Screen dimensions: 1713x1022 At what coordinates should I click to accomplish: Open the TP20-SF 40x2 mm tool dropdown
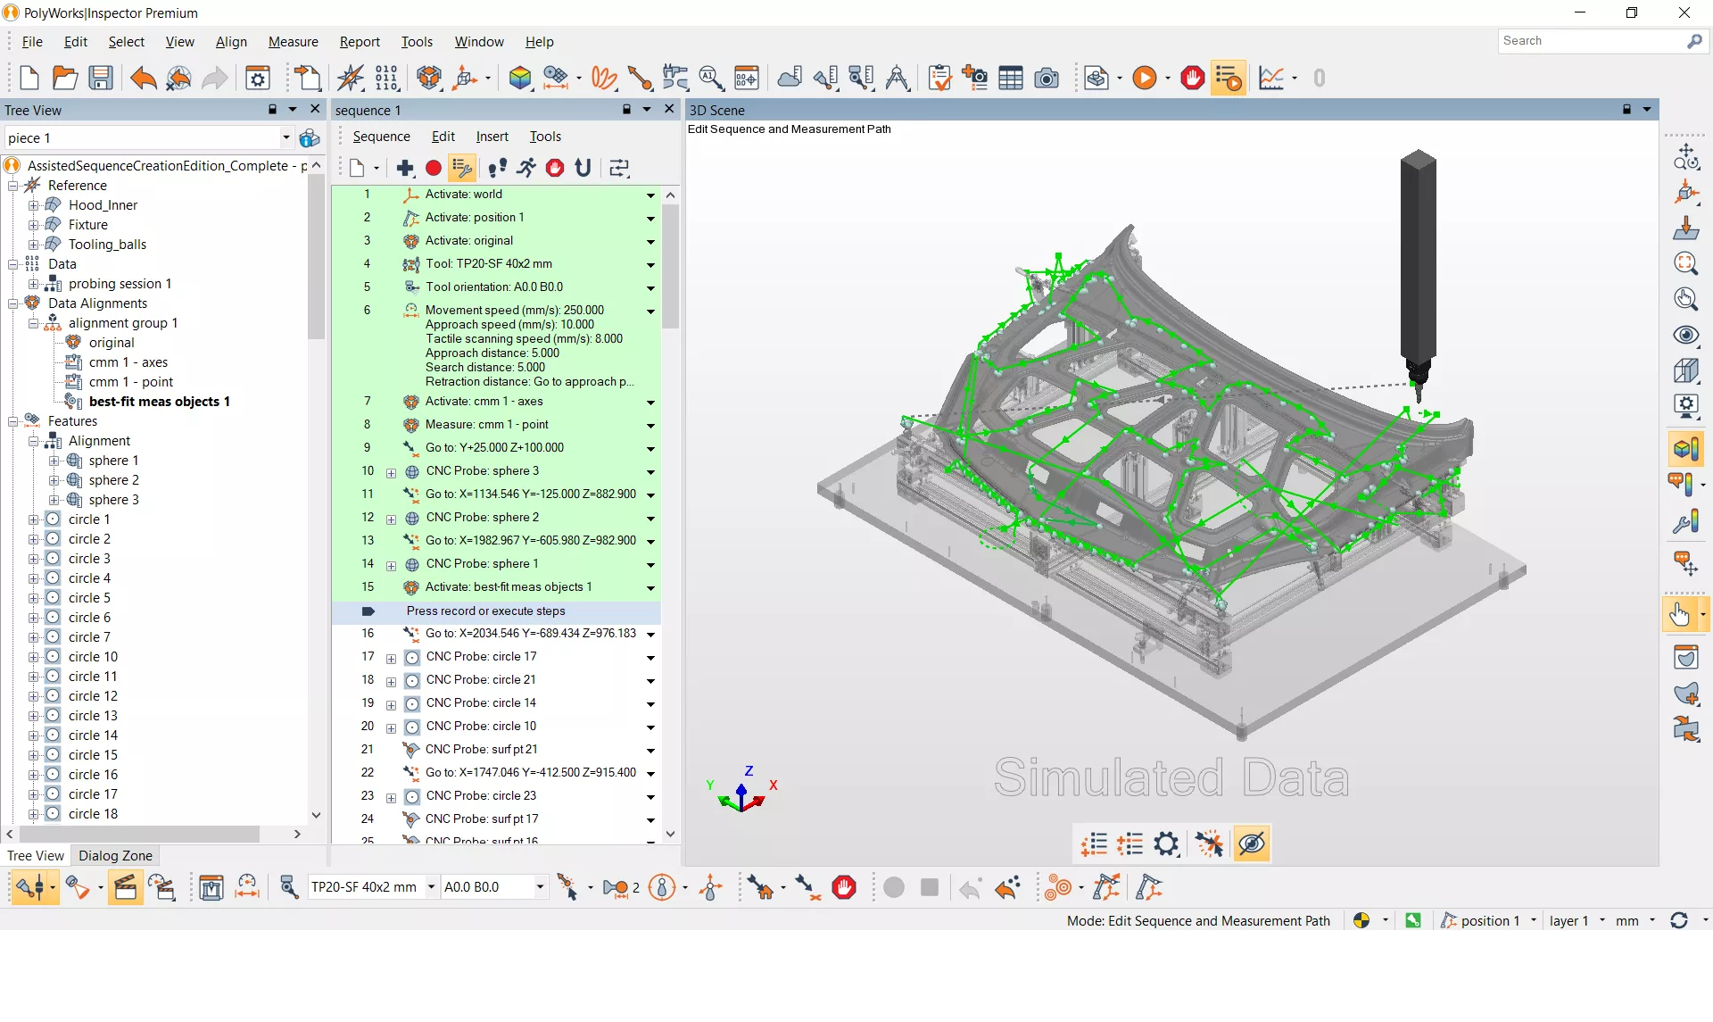tap(431, 887)
